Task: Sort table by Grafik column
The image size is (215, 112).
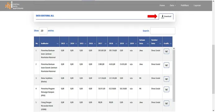Action: (x=168, y=42)
